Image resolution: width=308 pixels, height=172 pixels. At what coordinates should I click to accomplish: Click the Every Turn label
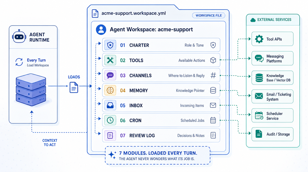coord(36,60)
